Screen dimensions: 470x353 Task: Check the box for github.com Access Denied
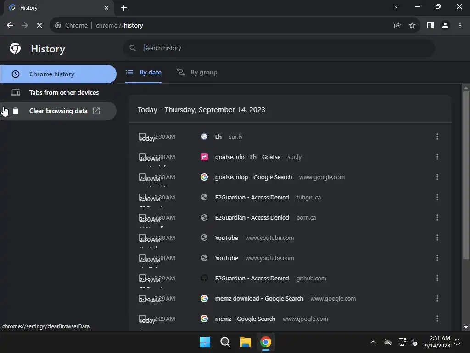142,278
